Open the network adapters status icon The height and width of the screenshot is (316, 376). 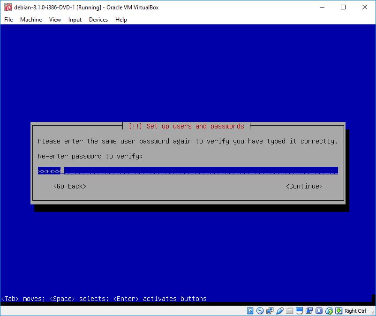click(270, 311)
